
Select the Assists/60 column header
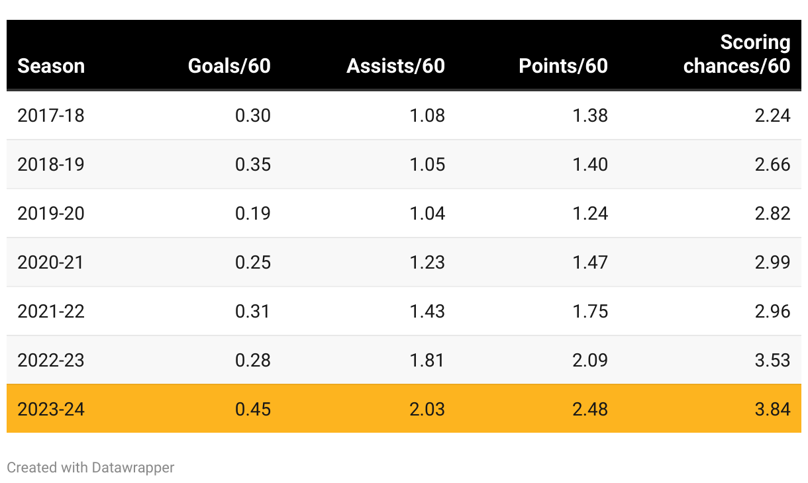395,66
